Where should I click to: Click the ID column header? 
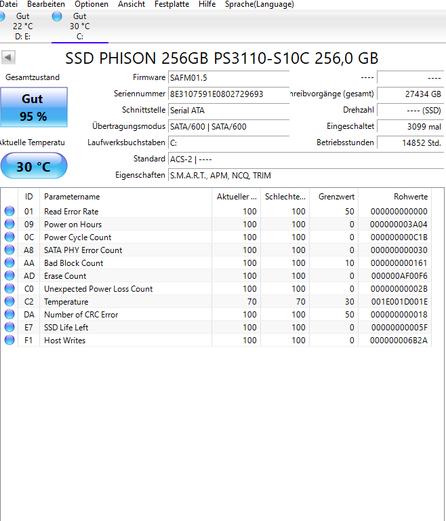(29, 196)
